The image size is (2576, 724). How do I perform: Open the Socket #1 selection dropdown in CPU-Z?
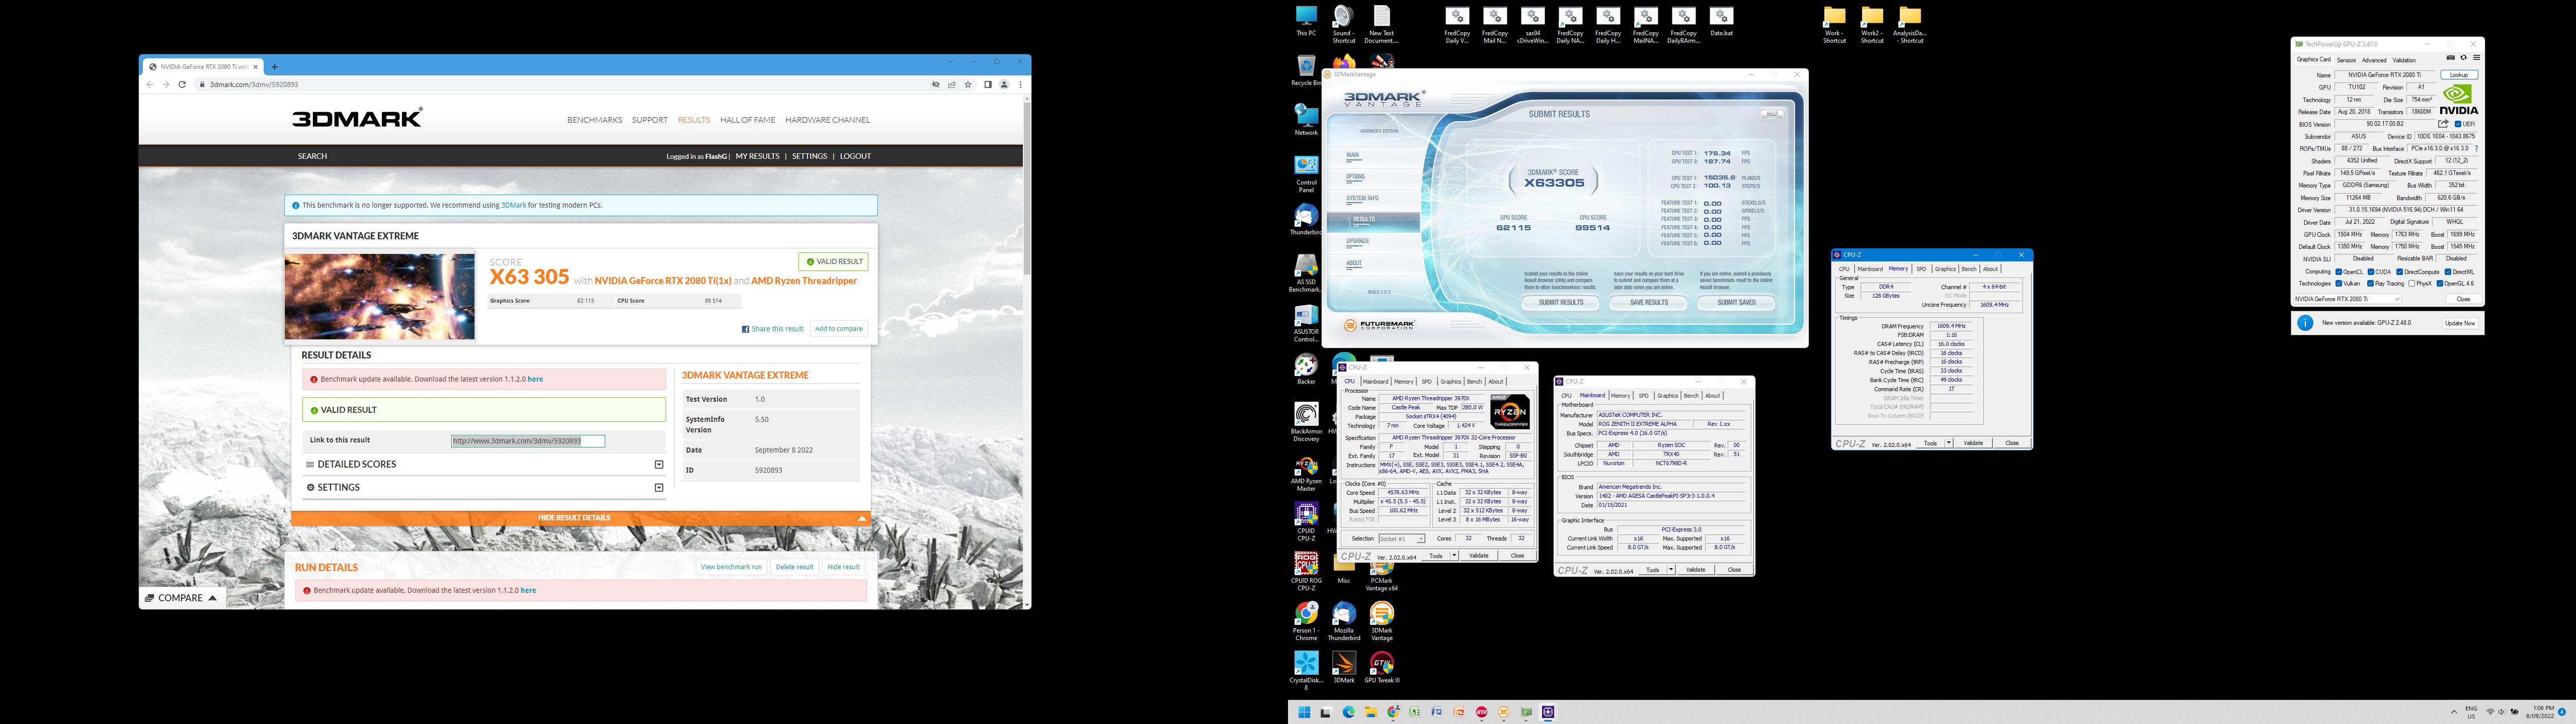(x=1402, y=539)
